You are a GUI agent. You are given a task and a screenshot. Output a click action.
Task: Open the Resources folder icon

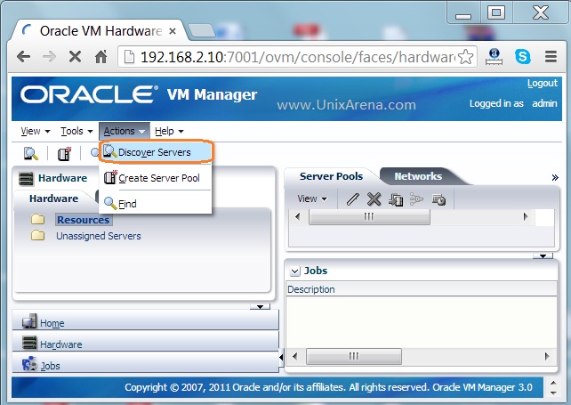[x=38, y=220]
